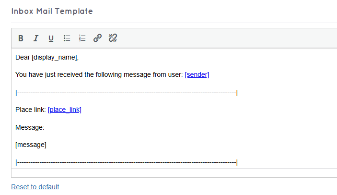The image size is (337, 195).
Task: Insert a bulleted list
Action: (67, 38)
